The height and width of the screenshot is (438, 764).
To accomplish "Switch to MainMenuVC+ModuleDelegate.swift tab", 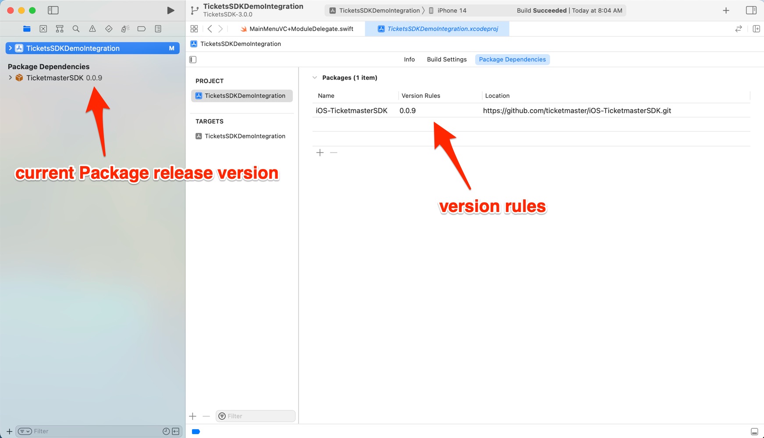I will 297,29.
